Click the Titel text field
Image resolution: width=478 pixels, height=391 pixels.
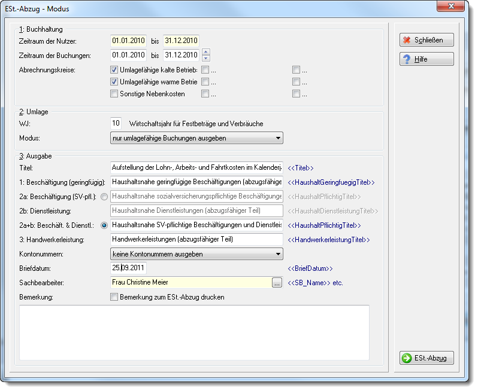point(196,167)
